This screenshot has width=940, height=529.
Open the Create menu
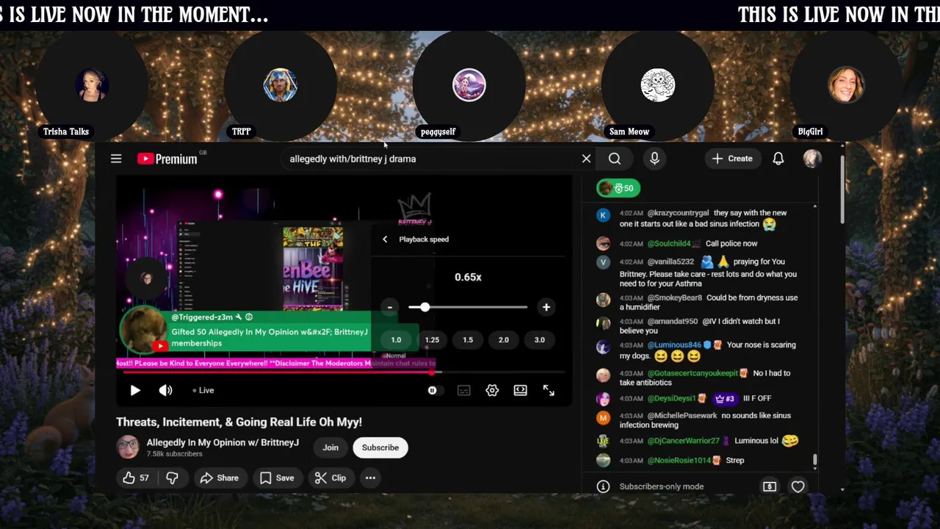point(732,159)
